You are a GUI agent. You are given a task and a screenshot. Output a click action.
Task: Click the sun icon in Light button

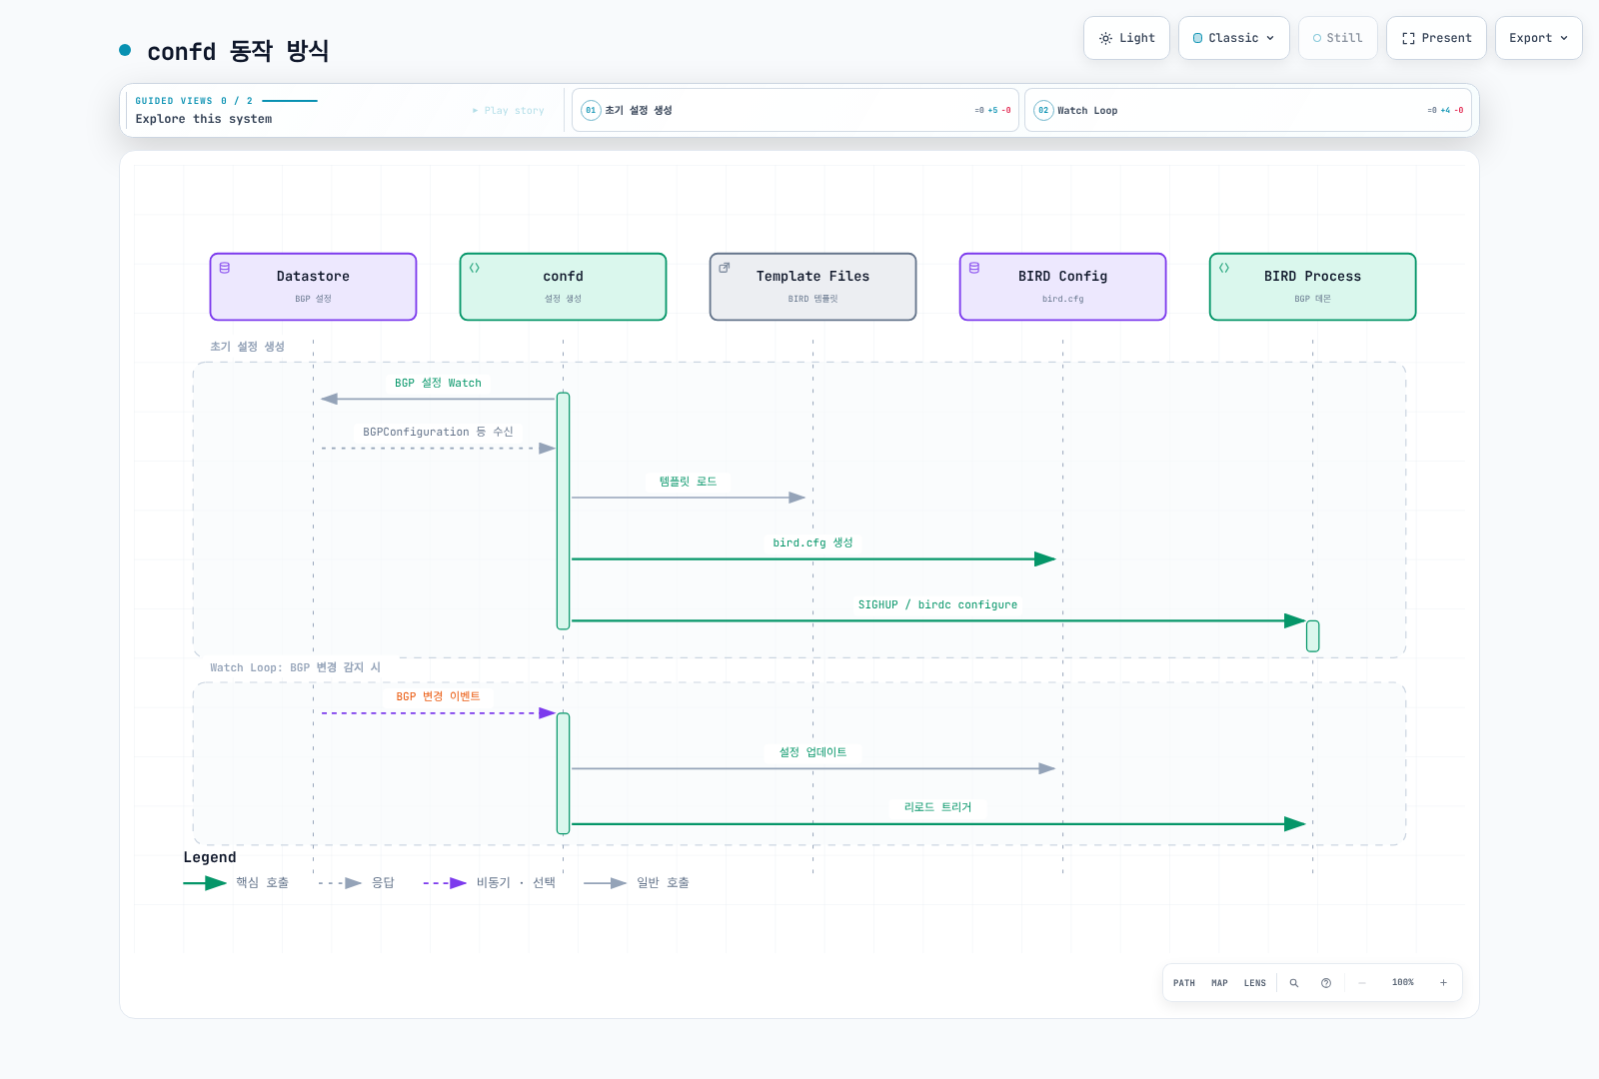1105,38
